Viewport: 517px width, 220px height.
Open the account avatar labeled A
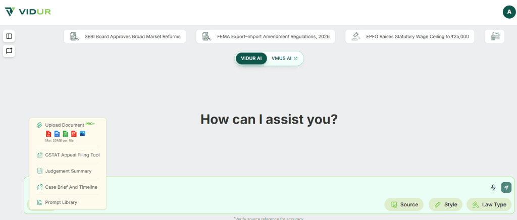509,12
